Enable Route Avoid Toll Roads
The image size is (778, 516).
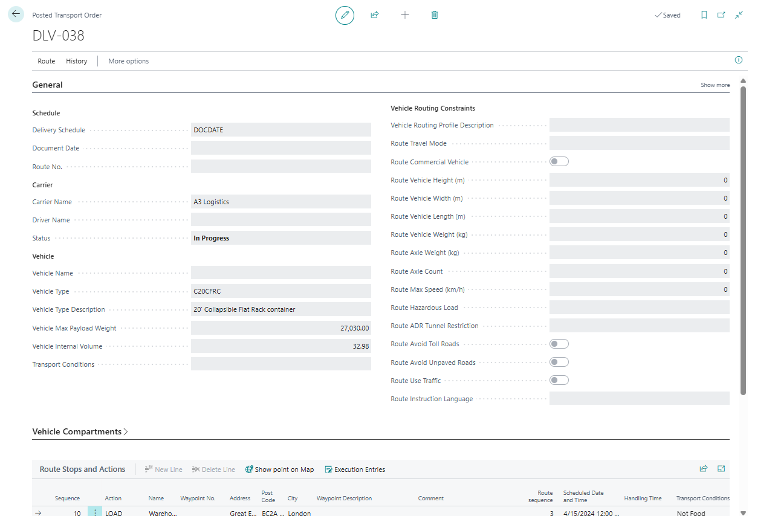pyautogui.click(x=559, y=344)
